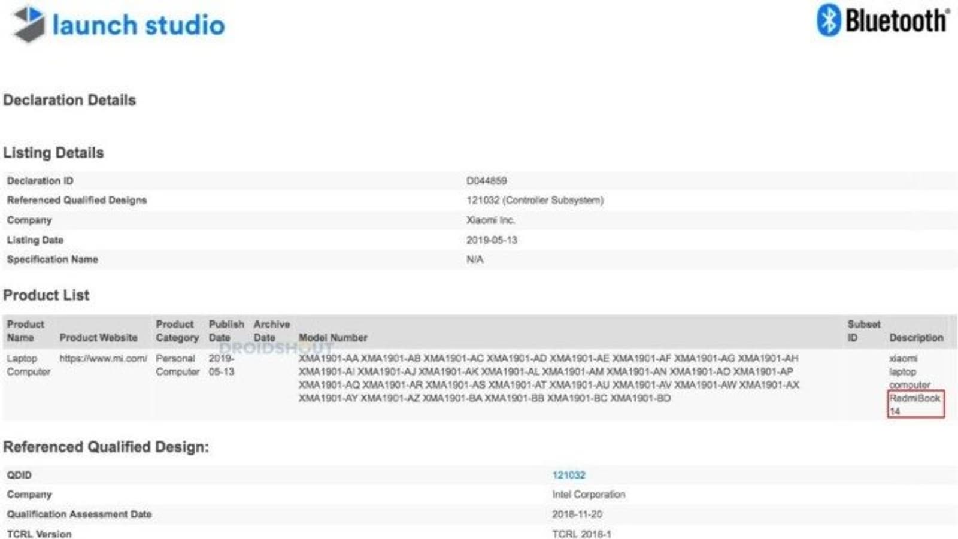Image resolution: width=958 pixels, height=539 pixels.
Task: Select model number XMA1901-AQ
Action: click(329, 385)
